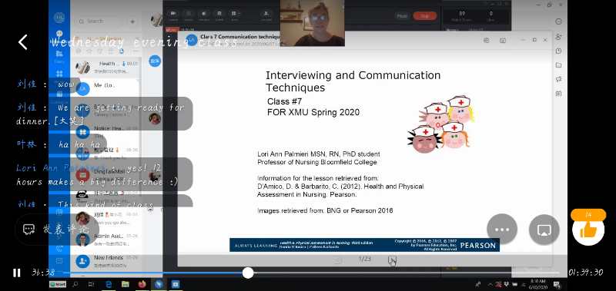
Task: Click the megaphone announcement icon in right panel
Action: pos(559,79)
